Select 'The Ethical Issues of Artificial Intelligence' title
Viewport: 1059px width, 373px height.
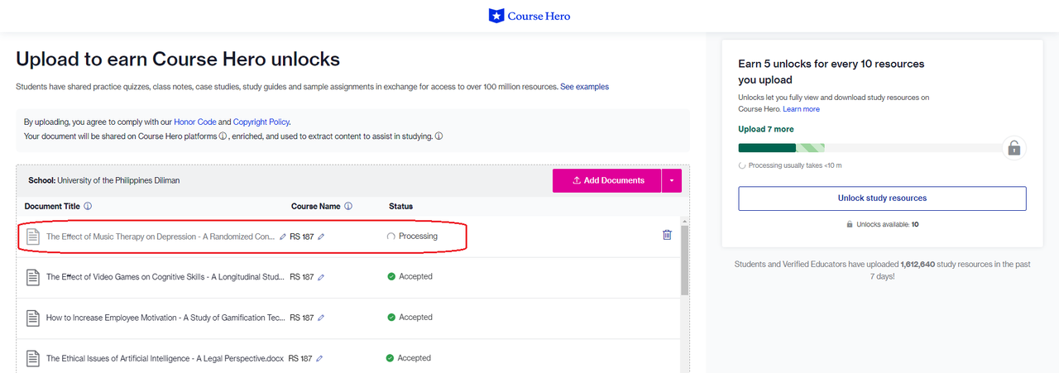(x=165, y=359)
